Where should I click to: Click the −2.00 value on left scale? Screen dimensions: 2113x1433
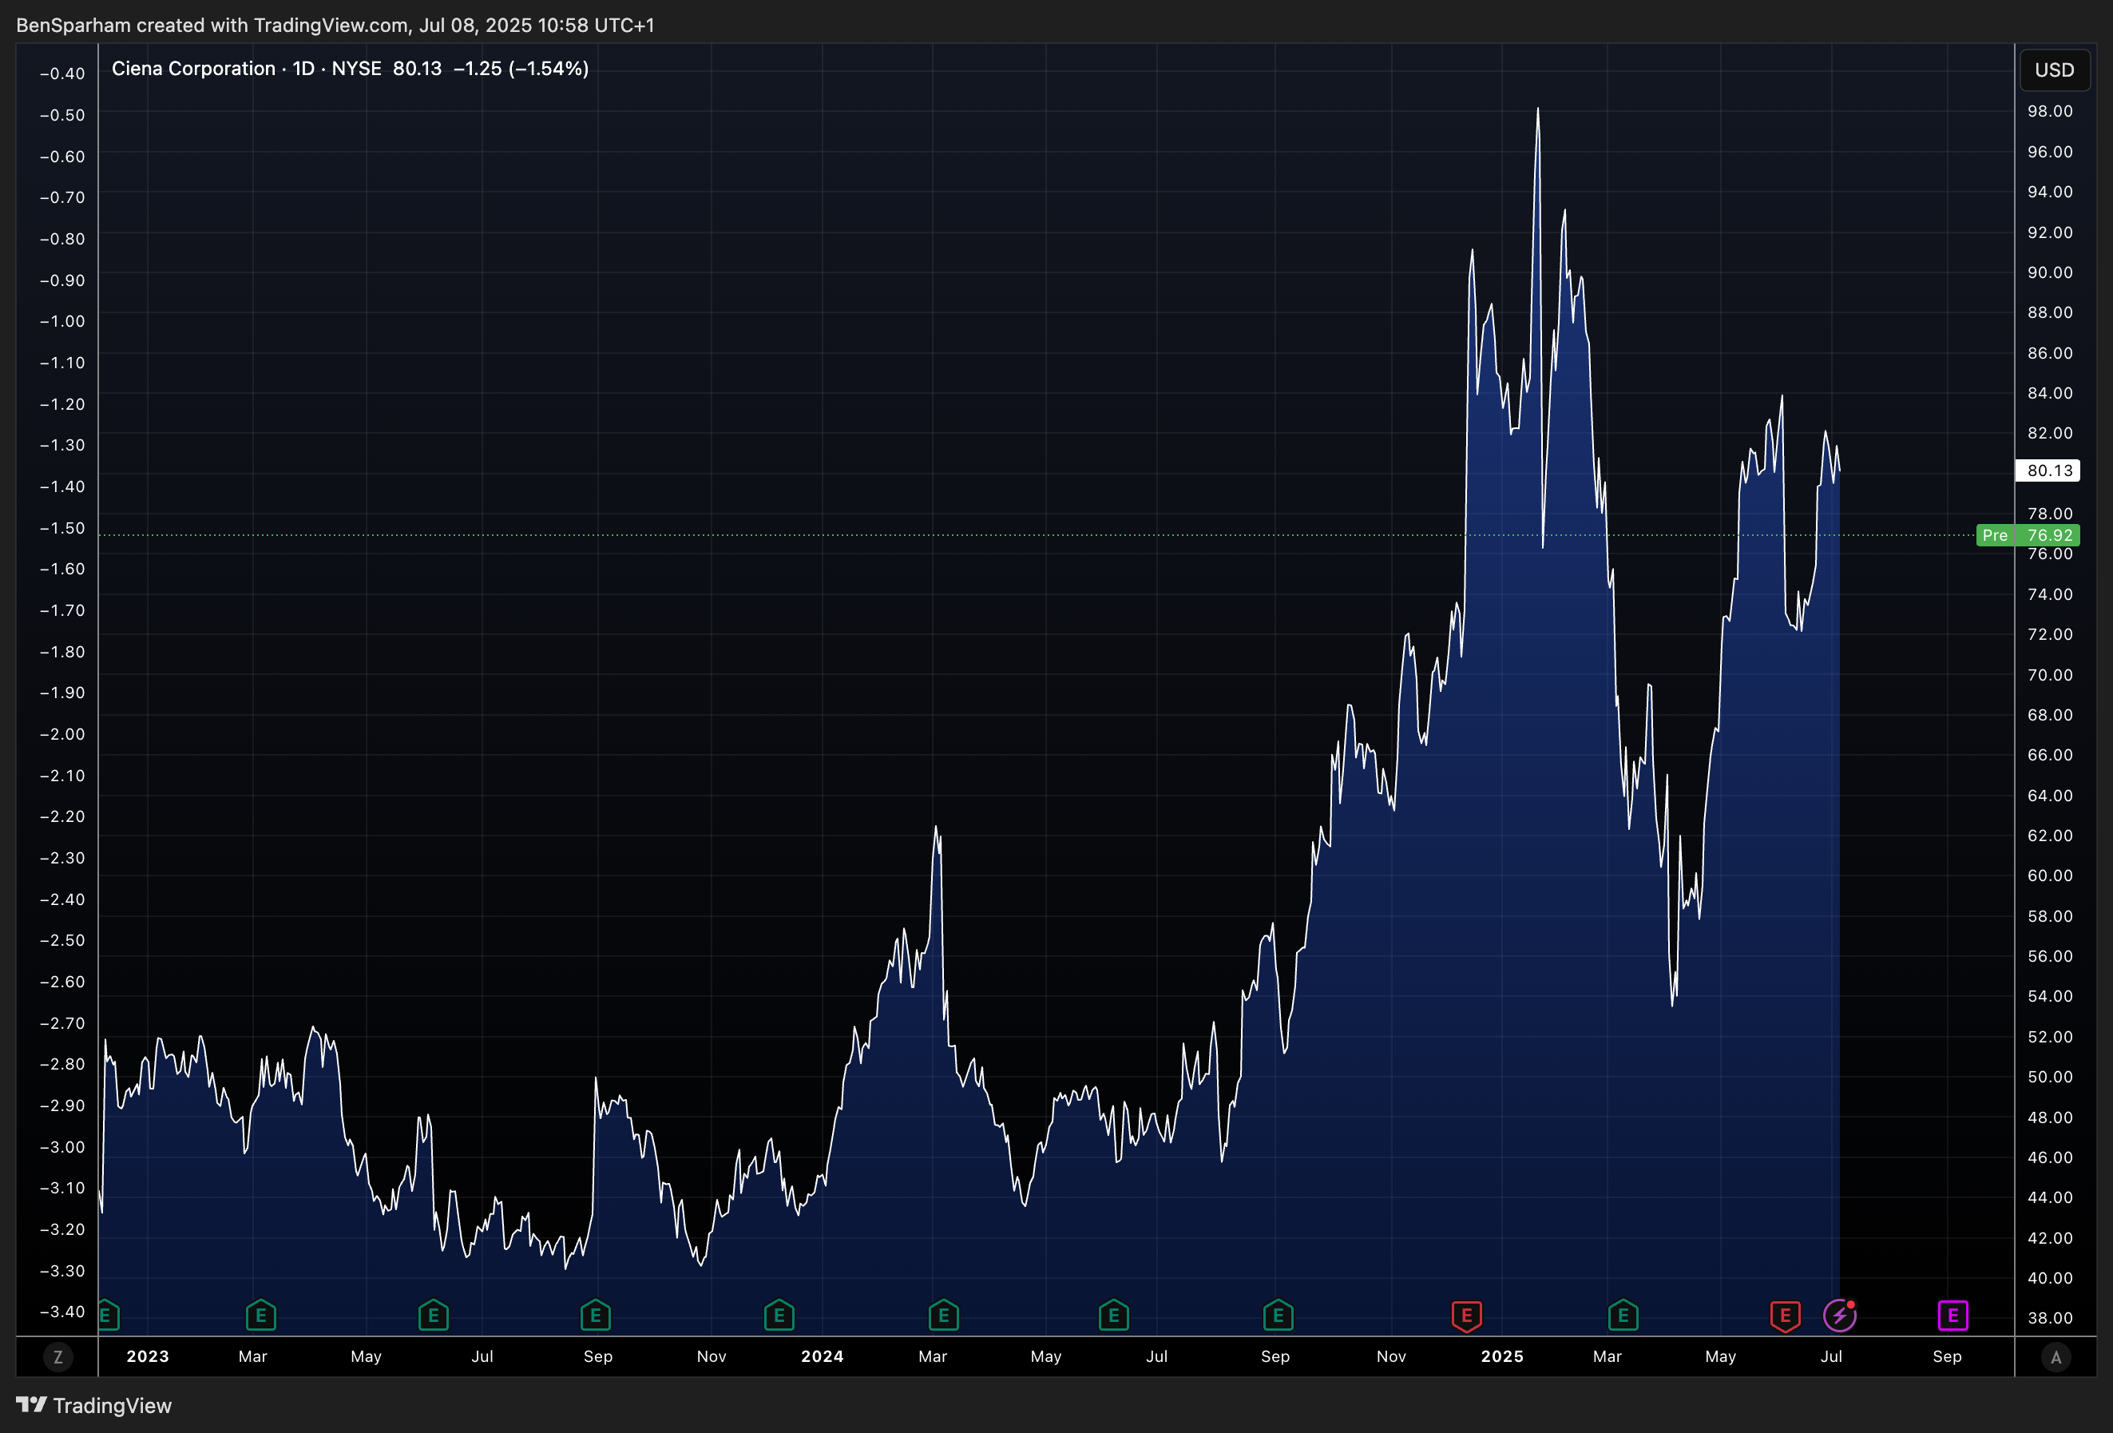pyautogui.click(x=61, y=734)
